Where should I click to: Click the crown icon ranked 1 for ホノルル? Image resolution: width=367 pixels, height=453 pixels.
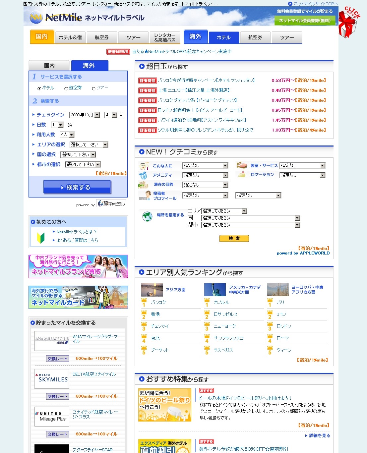(x=207, y=303)
